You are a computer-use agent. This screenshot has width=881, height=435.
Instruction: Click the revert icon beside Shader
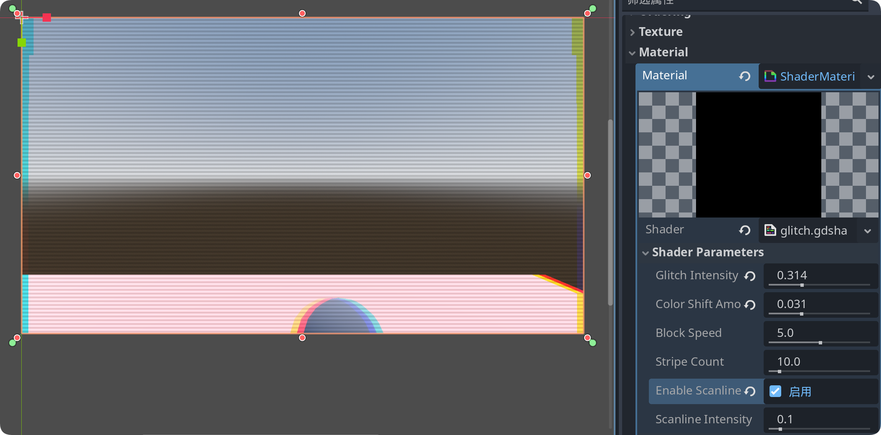tap(744, 230)
